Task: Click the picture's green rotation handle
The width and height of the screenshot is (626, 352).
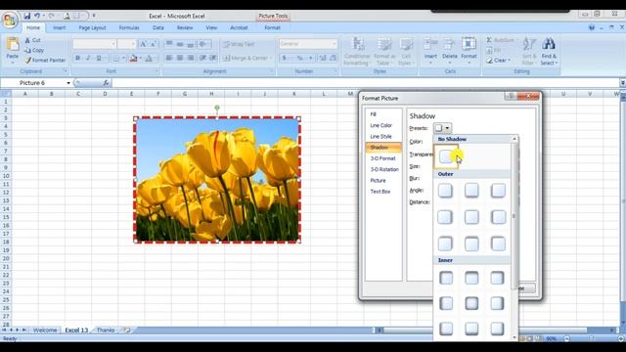Action: pyautogui.click(x=217, y=108)
